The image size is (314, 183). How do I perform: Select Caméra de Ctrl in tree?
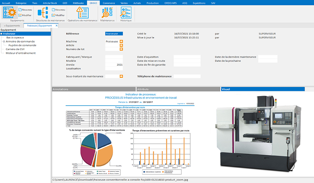click(x=16, y=49)
